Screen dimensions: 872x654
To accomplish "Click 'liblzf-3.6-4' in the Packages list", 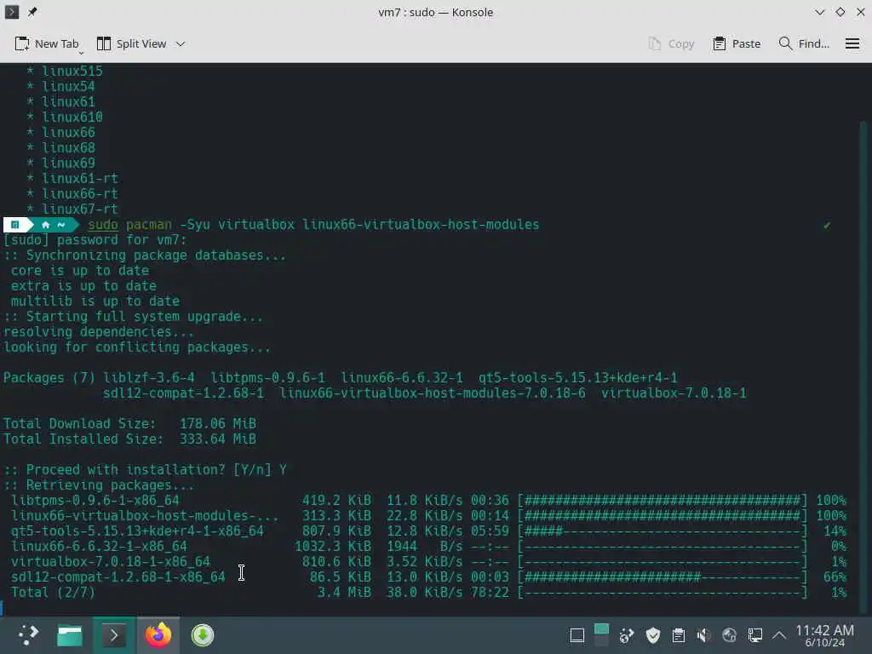I will pos(149,378).
